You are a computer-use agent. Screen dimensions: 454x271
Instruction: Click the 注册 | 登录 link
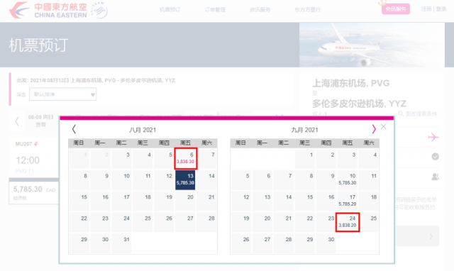(x=433, y=9)
